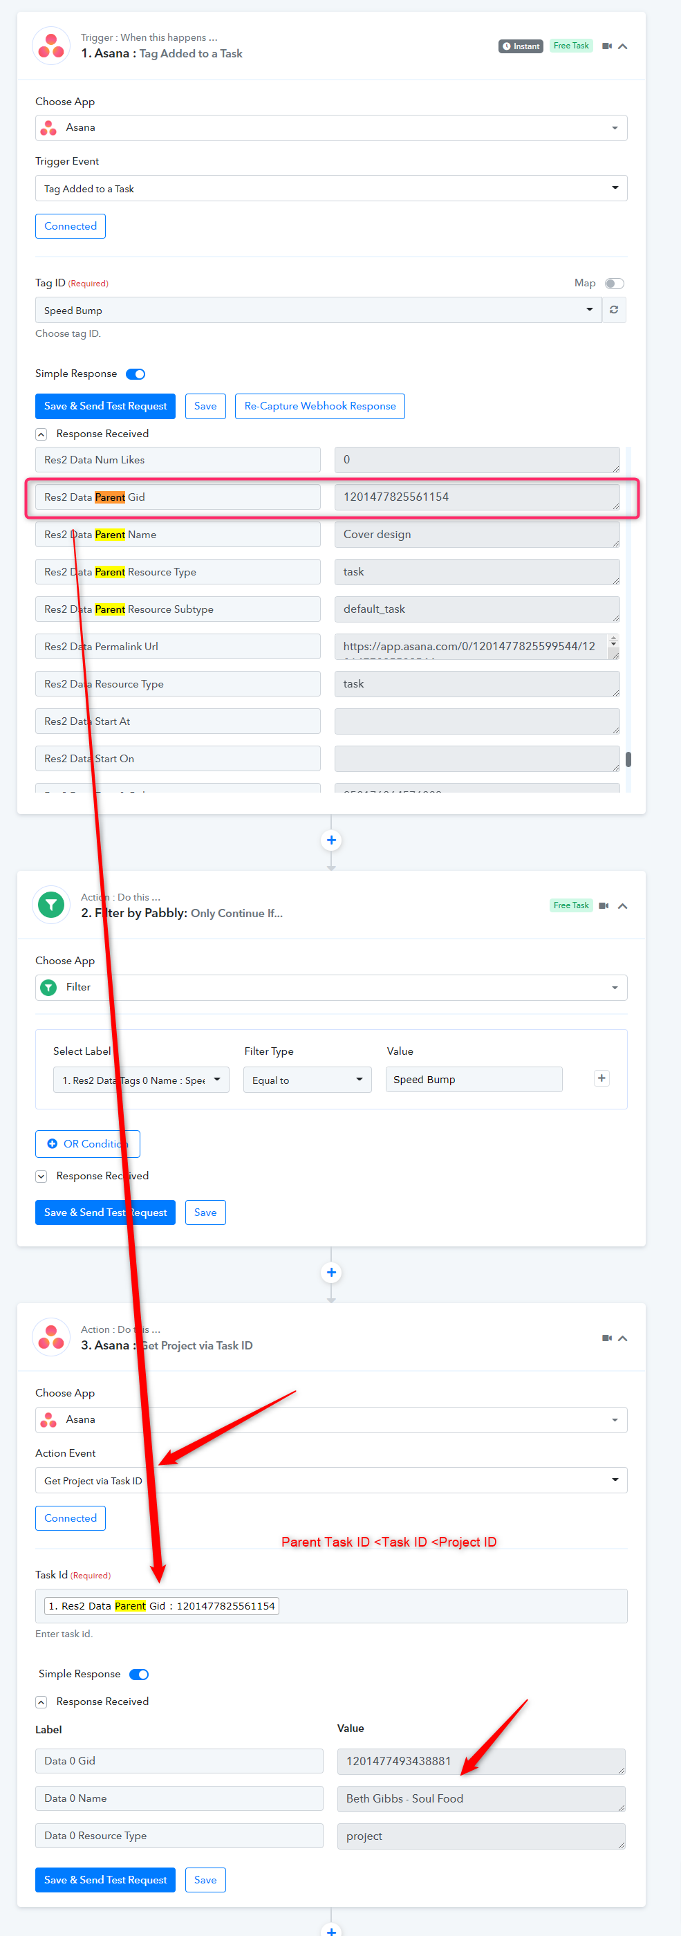
Task: Open Select Label dropdown Res2 Data Tags 0 Name
Action: (x=141, y=1080)
